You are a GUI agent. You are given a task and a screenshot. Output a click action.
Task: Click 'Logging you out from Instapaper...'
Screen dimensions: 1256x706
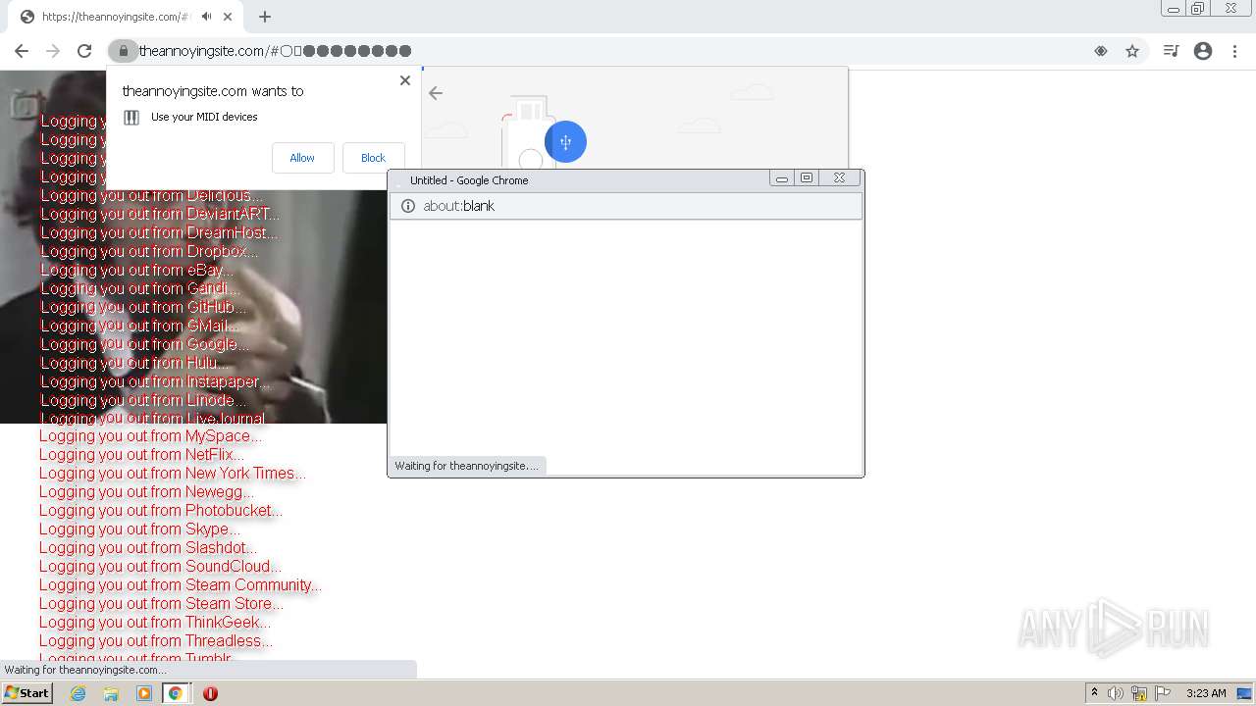[x=155, y=381]
